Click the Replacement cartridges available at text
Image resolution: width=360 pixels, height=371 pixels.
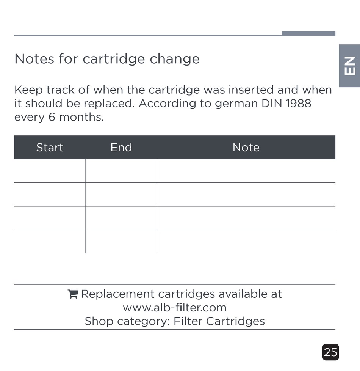181,294
